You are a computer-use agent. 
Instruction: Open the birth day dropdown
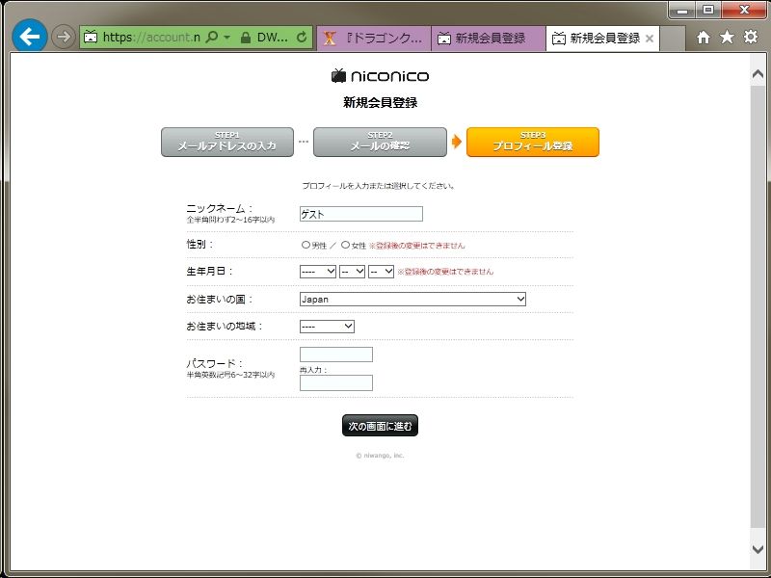[381, 272]
